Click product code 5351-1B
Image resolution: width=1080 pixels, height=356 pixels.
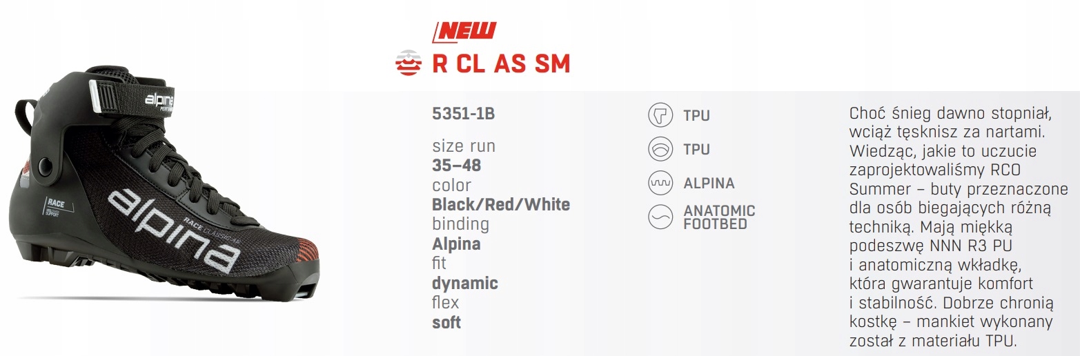463,114
